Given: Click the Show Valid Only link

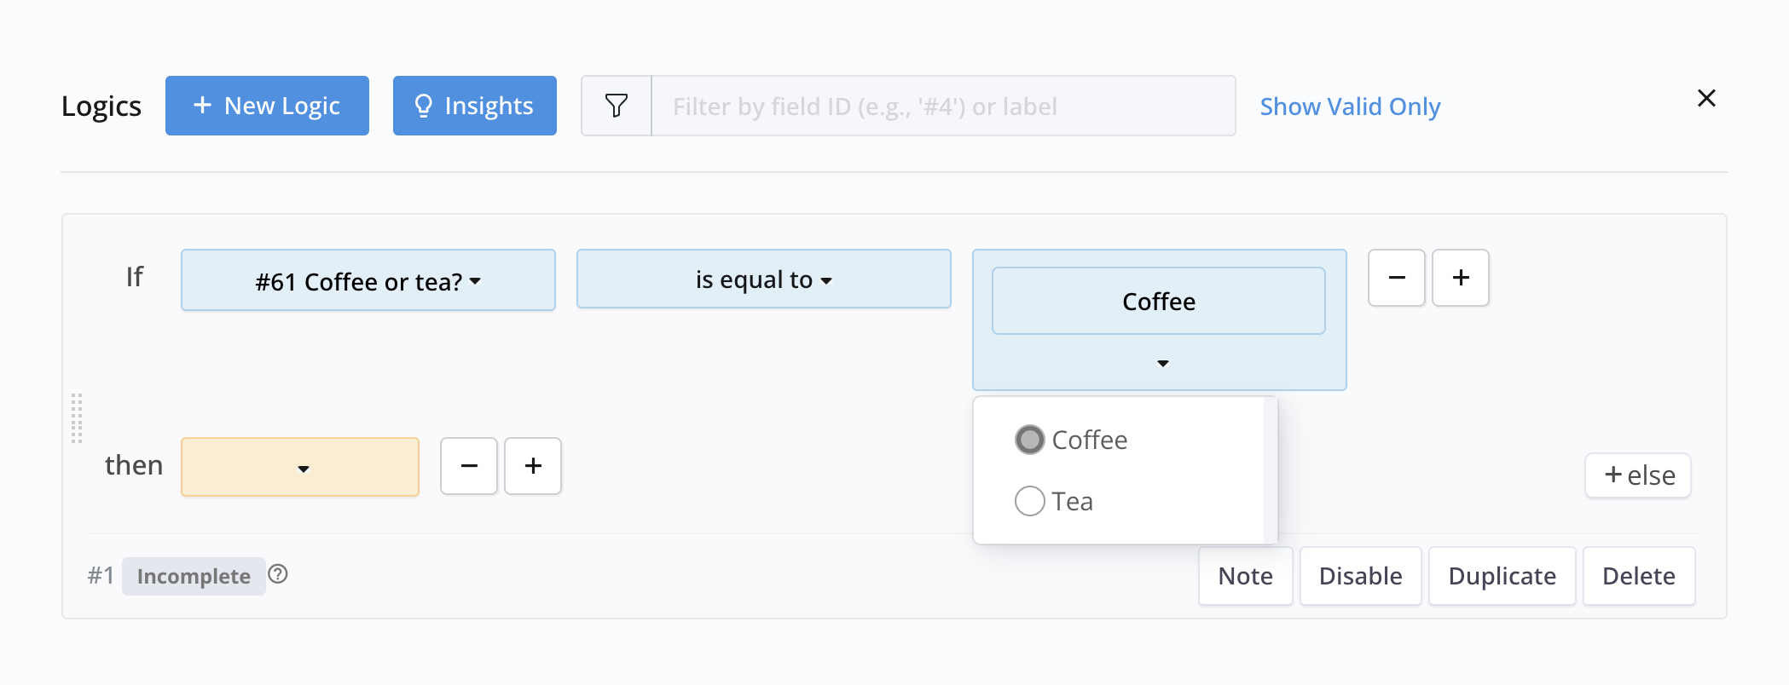Looking at the screenshot, I should pos(1350,106).
